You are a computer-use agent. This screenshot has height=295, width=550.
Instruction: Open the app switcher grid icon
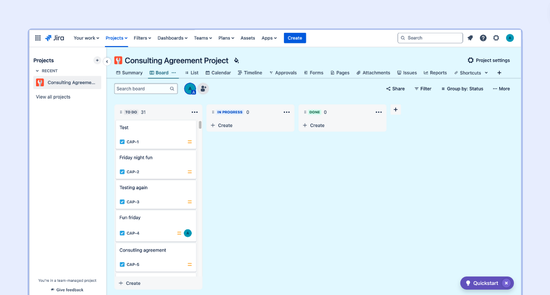(38, 38)
